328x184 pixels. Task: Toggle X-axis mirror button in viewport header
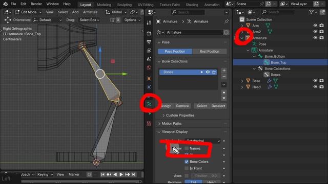[118, 20]
